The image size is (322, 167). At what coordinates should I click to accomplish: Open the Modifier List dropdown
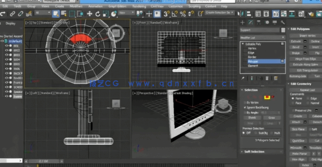coord(262,37)
